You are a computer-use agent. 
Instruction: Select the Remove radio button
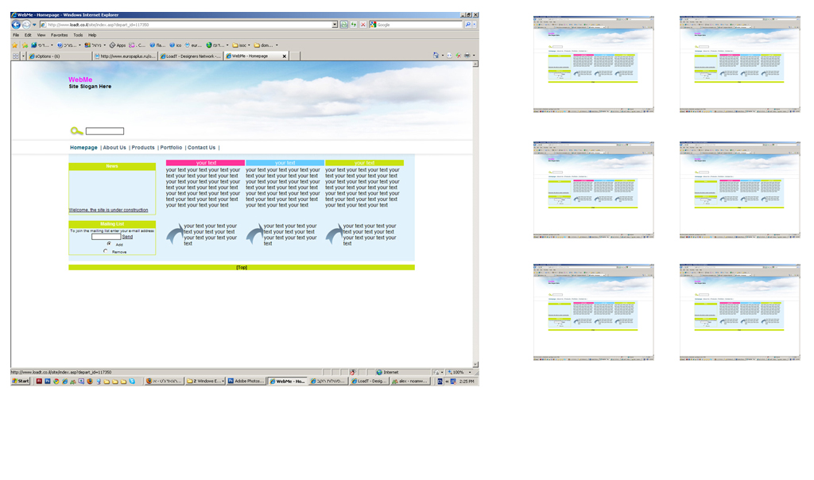(x=106, y=250)
